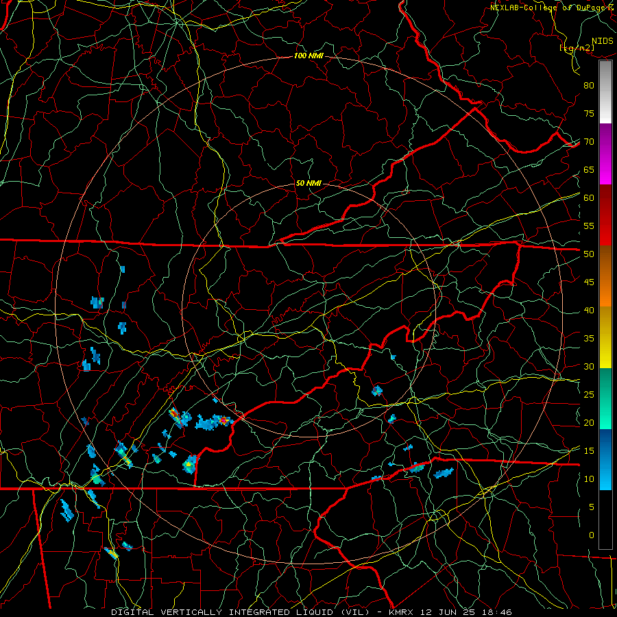
Task: Click the KMRX radar site identifier
Action: [x=401, y=612]
